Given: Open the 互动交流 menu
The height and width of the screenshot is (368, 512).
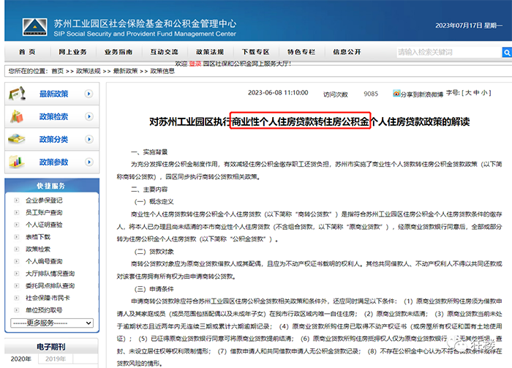Looking at the screenshot, I should click(165, 52).
